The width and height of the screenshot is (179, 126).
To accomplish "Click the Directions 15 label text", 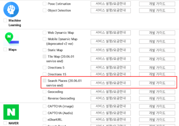I will tap(57, 74).
